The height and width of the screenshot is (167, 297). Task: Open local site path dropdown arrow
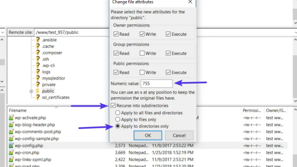tap(3, 32)
